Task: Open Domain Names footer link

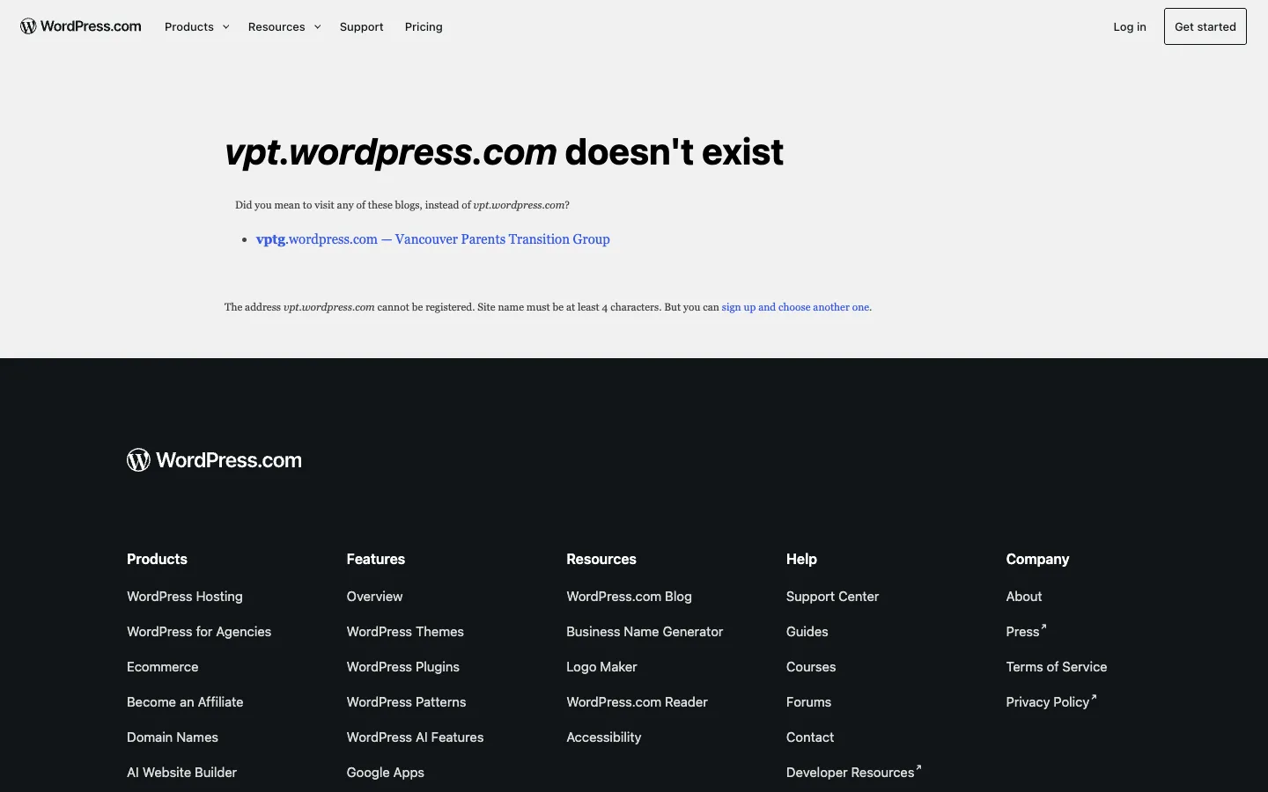Action: (x=173, y=737)
